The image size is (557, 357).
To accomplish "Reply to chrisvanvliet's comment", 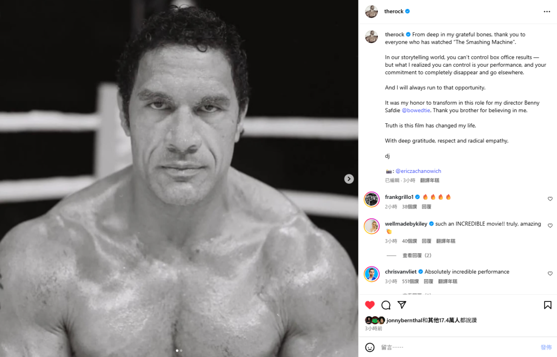I will (x=428, y=281).
